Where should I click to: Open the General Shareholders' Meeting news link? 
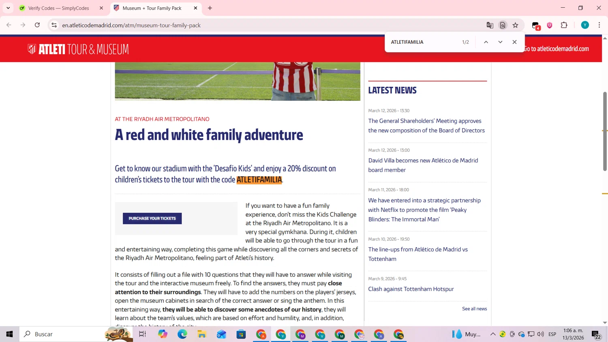point(426,126)
